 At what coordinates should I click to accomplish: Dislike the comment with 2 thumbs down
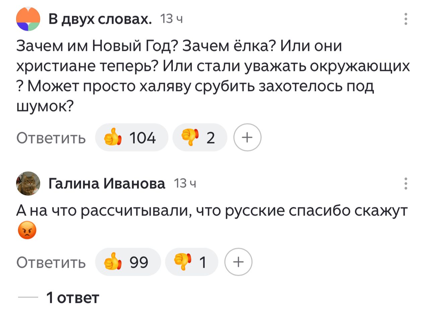pos(200,138)
